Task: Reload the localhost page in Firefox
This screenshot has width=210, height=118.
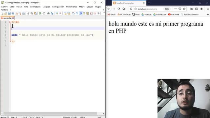Action: tap(119, 9)
